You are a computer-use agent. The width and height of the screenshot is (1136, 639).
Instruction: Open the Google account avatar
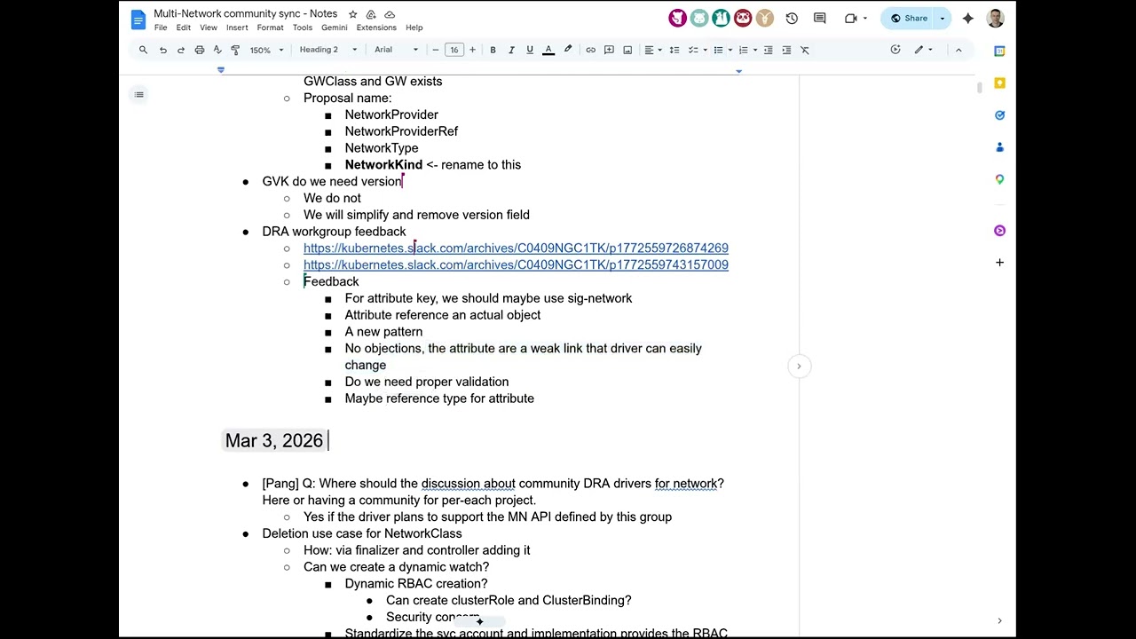pyautogui.click(x=995, y=18)
